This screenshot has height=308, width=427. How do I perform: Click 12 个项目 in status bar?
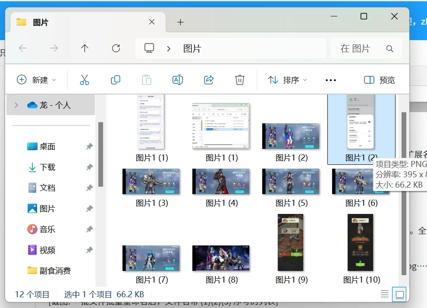pyautogui.click(x=32, y=294)
